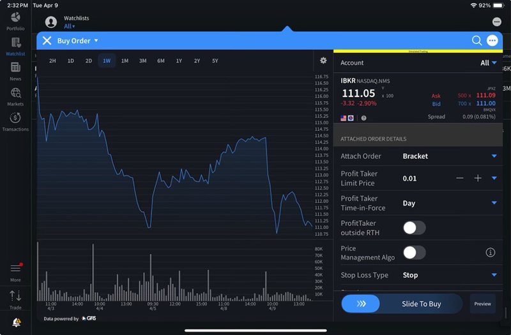Open search magnifier in Buy Order header
Viewport: 511px width, 335px height.
click(477, 40)
